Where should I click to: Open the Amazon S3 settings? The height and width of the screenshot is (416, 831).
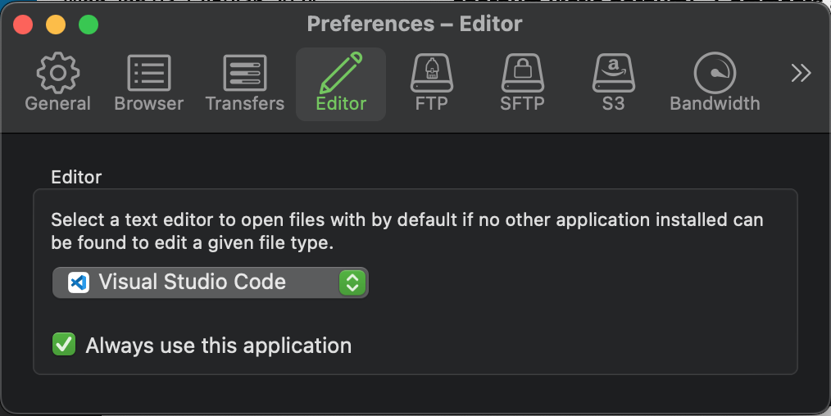[x=613, y=84]
